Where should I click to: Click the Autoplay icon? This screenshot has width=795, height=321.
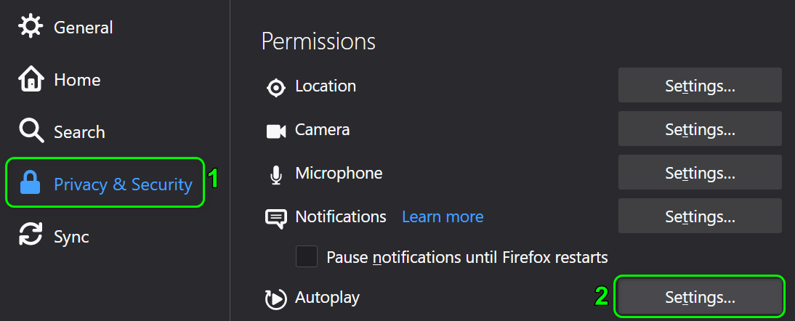point(276,298)
